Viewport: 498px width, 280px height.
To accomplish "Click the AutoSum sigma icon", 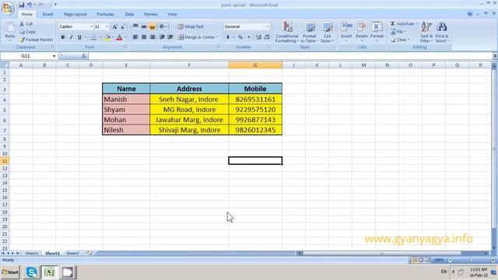I will [x=393, y=24].
